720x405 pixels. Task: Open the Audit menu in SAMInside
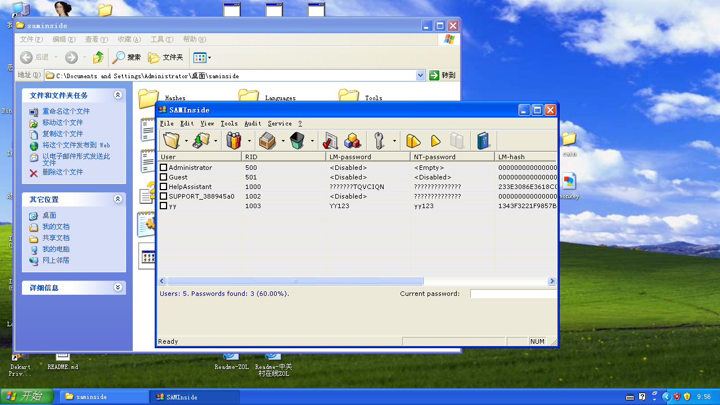[x=253, y=123]
